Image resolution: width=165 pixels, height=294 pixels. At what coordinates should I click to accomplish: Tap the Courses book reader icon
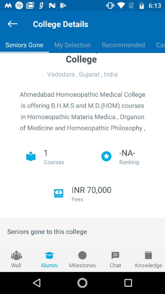coord(31,156)
